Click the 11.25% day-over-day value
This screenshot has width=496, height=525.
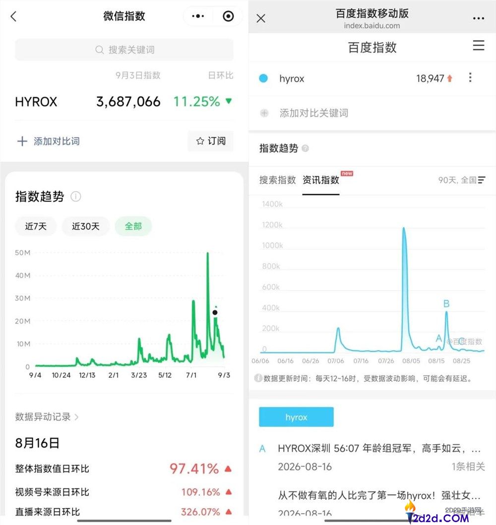point(196,102)
